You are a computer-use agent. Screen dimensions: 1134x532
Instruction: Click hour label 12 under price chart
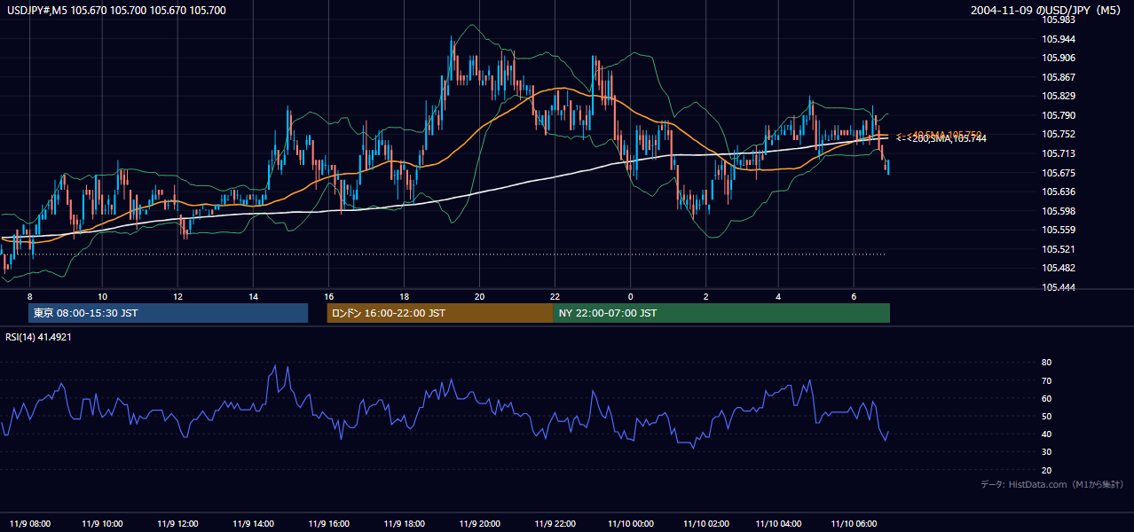(x=177, y=296)
